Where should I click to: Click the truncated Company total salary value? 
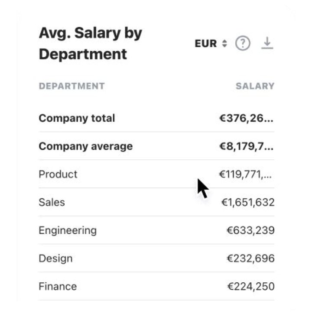246,118
